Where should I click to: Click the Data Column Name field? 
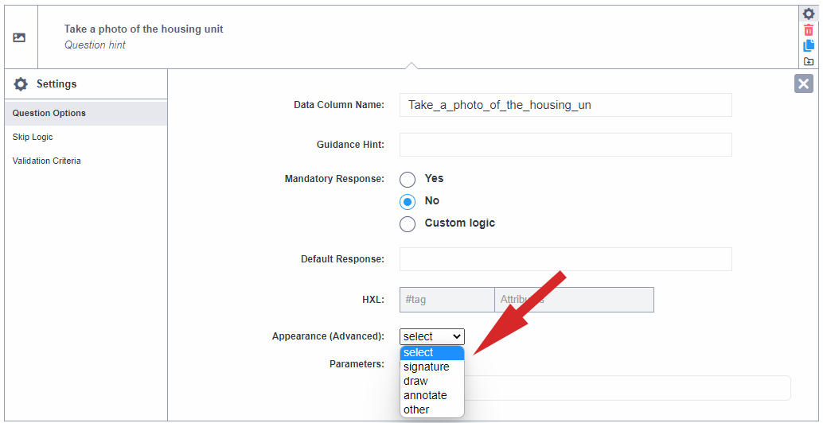pos(565,105)
